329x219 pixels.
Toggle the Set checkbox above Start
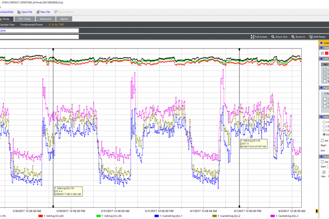pyautogui.click(x=322, y=161)
